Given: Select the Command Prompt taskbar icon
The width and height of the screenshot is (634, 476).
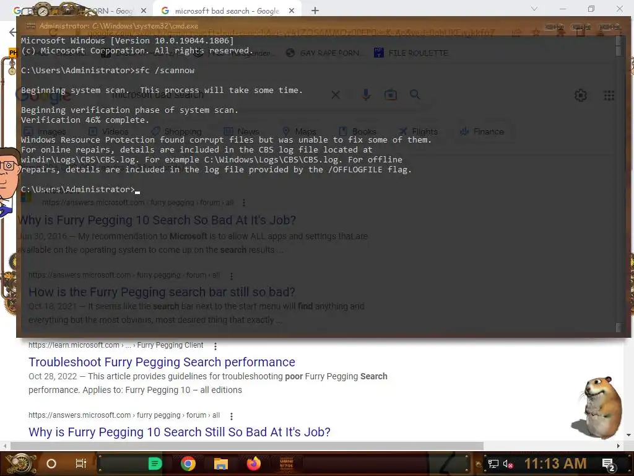Looking at the screenshot, I should click(x=287, y=464).
